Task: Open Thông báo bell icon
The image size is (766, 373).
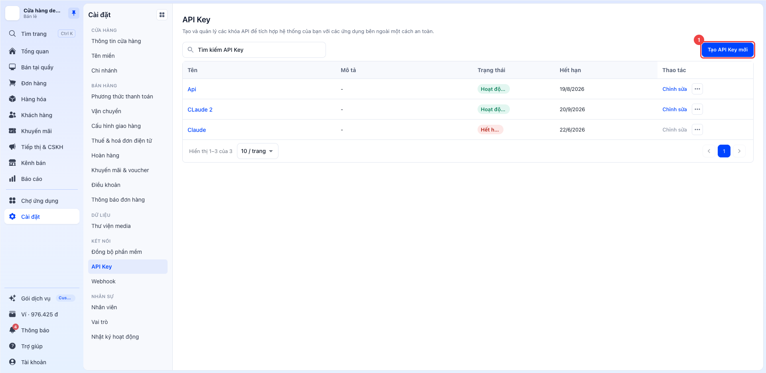Action: [x=12, y=330]
